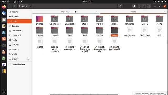Viewport: 168px width, 95px height.
Task: Open Desktop in sidebar
Action: tap(19, 26)
